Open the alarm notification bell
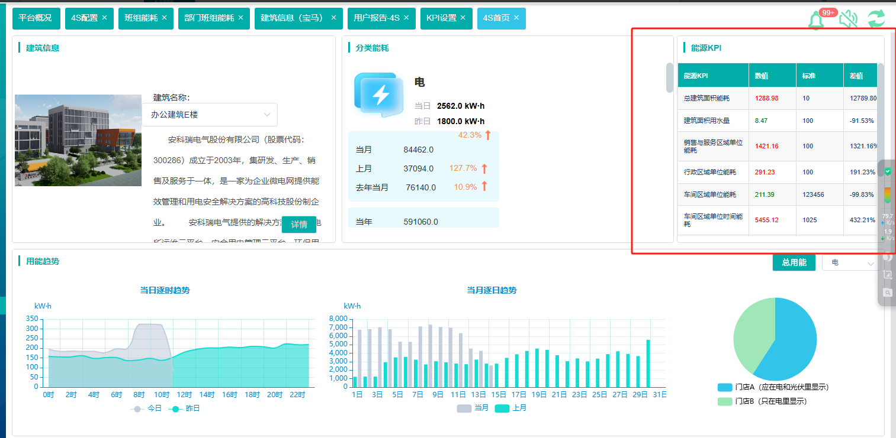 tap(817, 20)
